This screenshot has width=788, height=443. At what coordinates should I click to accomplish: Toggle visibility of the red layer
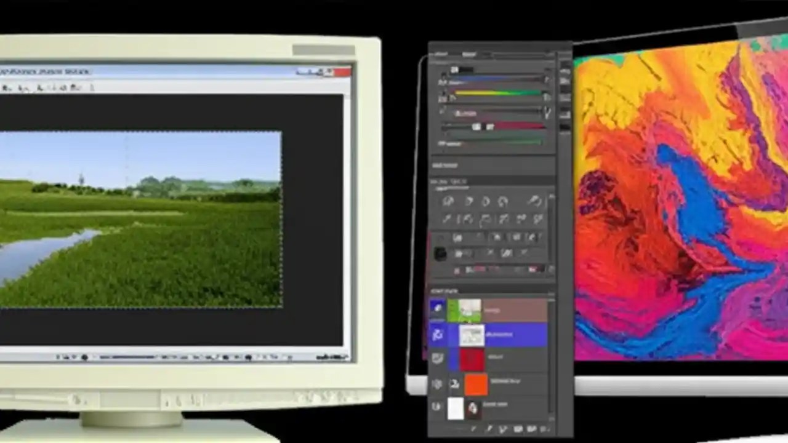437,358
